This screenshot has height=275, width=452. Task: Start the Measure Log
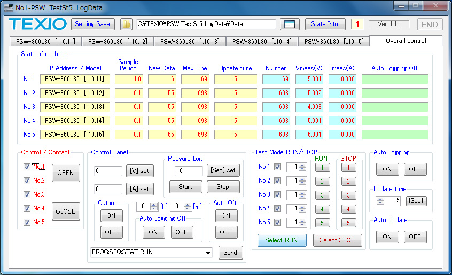click(x=185, y=187)
